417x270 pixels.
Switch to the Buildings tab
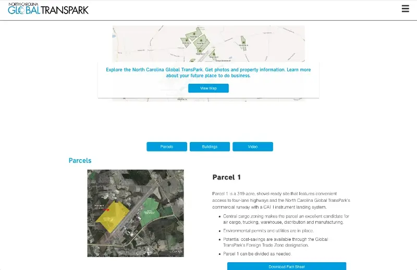(x=210, y=147)
